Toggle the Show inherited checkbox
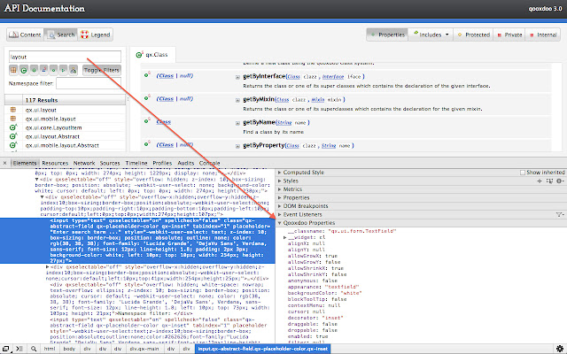 tap(521, 173)
